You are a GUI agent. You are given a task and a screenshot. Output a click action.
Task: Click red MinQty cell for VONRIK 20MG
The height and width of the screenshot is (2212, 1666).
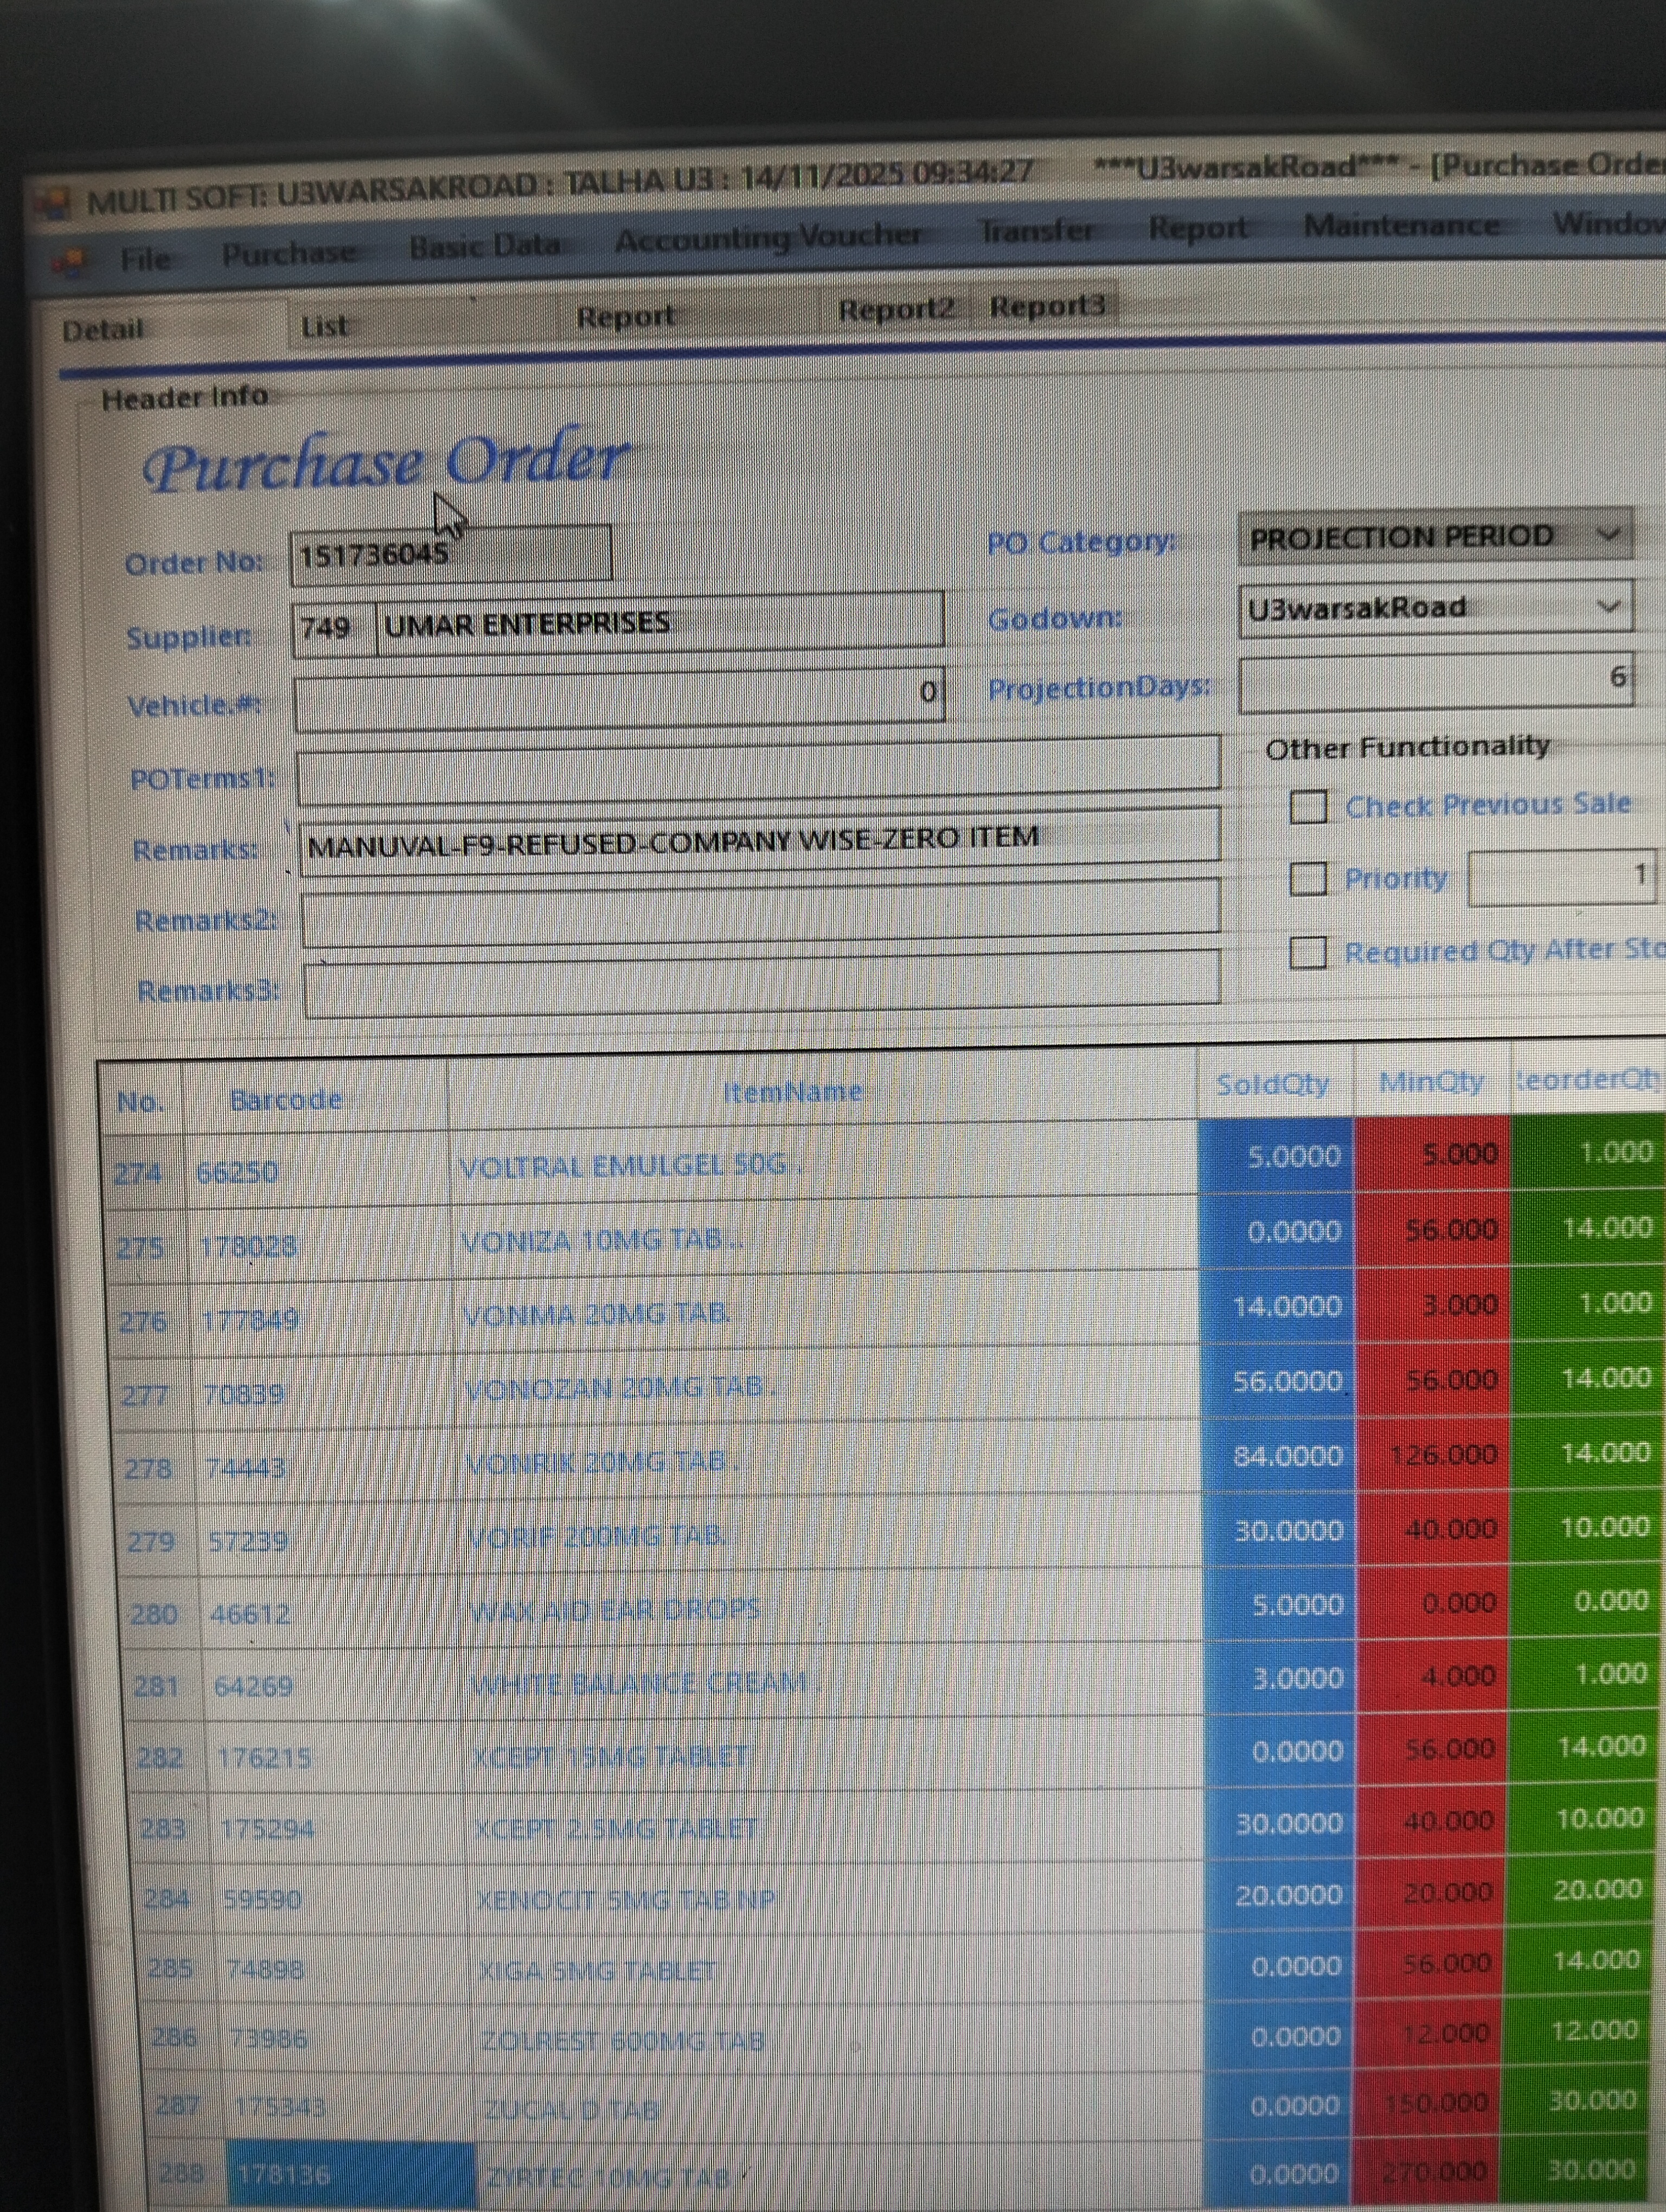pos(1432,1455)
